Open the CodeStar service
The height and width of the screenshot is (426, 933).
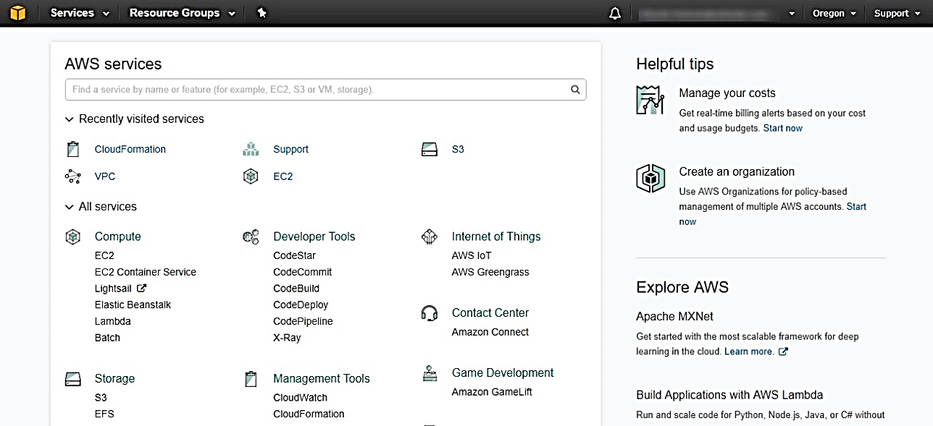(x=294, y=255)
